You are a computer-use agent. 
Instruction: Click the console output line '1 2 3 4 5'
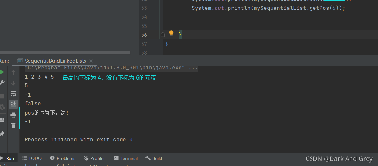tap(39, 77)
